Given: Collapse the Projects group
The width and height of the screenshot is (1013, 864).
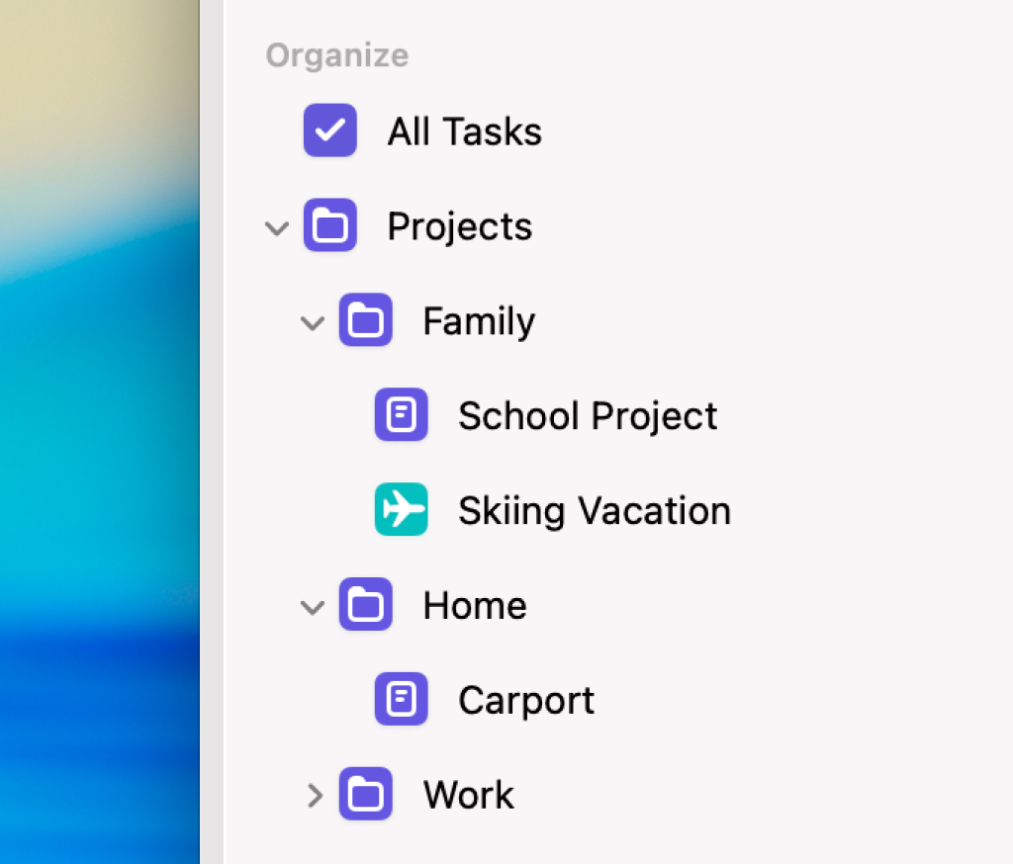Looking at the screenshot, I should (277, 227).
